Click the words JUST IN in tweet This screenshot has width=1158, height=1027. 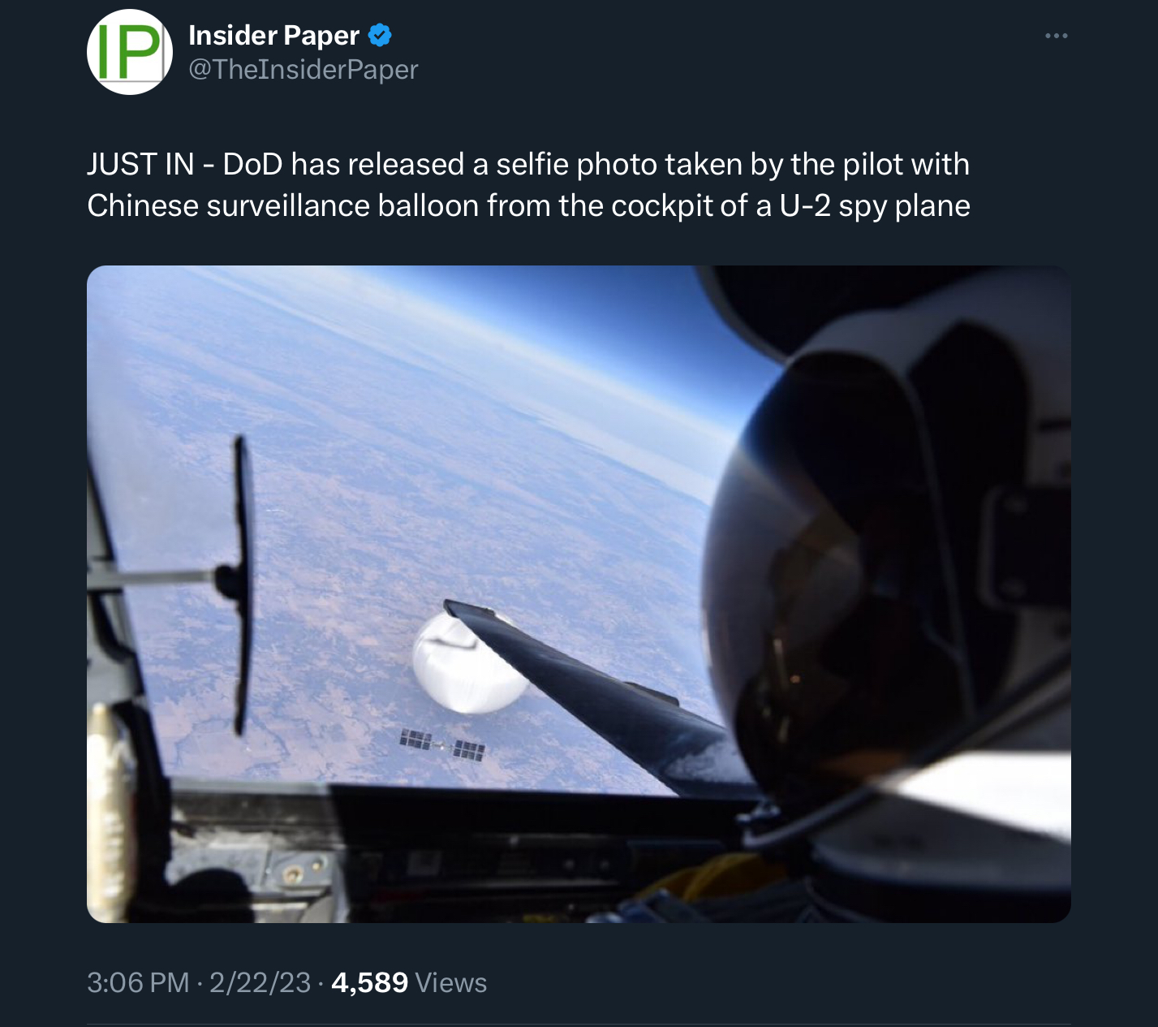pyautogui.click(x=140, y=164)
